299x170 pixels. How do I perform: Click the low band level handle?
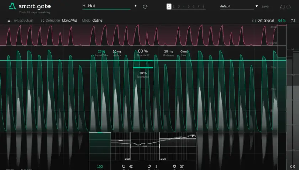tap(121, 141)
